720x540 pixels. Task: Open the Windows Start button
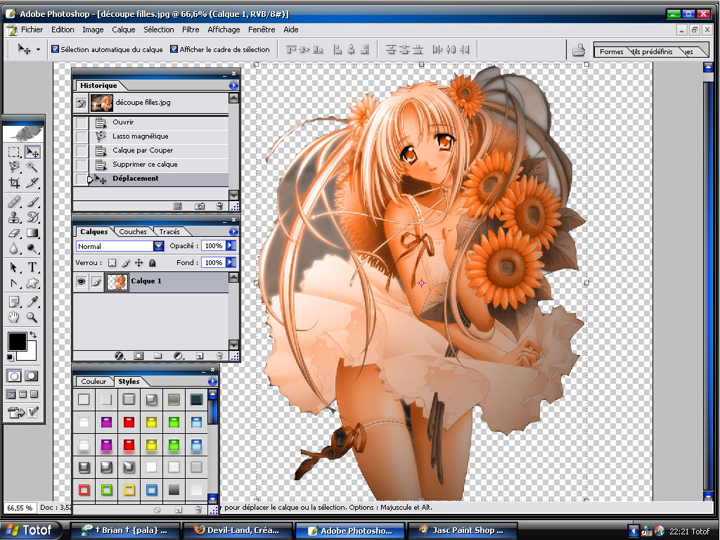30,530
